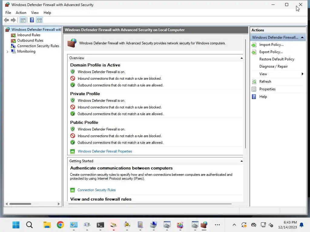310x232 pixels.
Task: Click "Public Profile" heading text
Action: click(84, 122)
